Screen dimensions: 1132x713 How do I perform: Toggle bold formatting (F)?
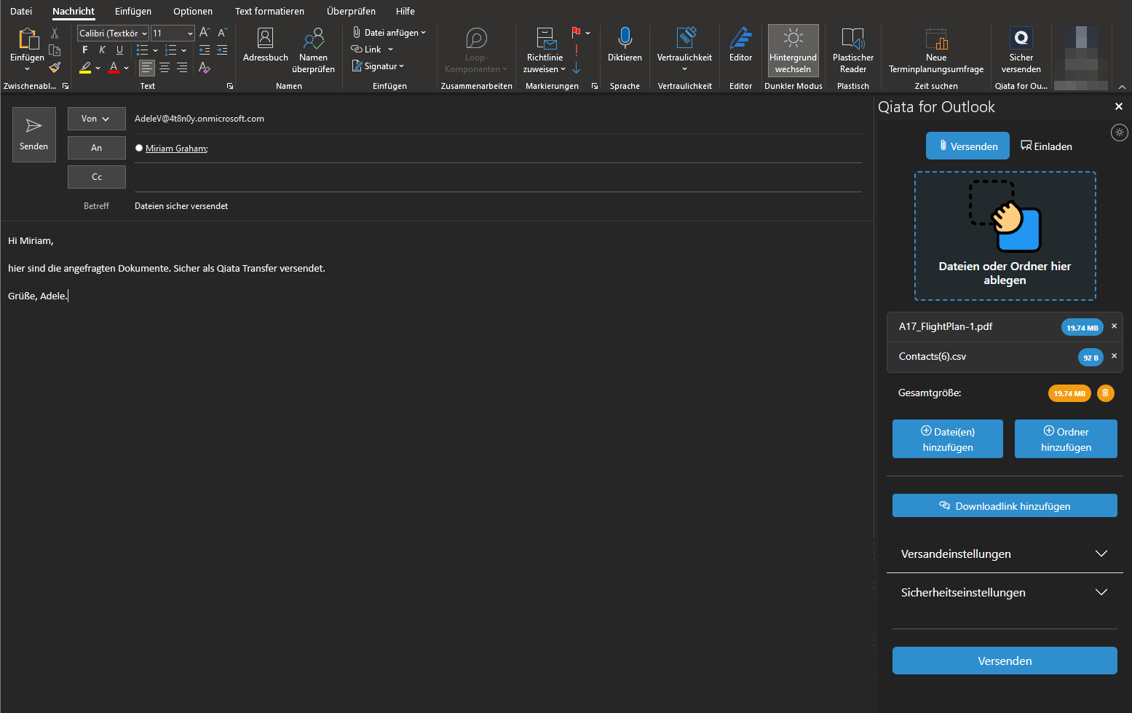coord(85,50)
